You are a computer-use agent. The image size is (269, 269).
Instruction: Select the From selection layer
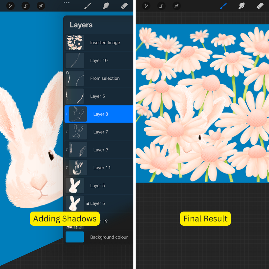(105, 78)
